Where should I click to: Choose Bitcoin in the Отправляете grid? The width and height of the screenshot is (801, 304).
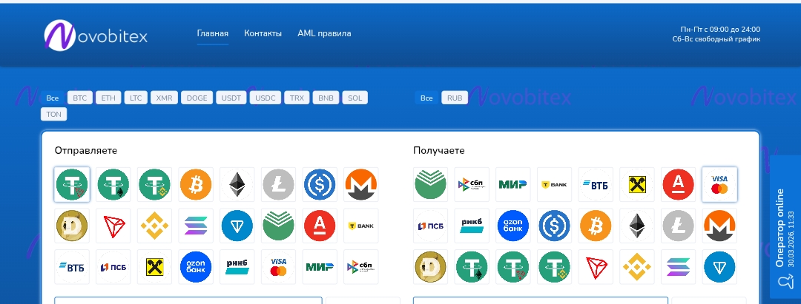(x=196, y=184)
